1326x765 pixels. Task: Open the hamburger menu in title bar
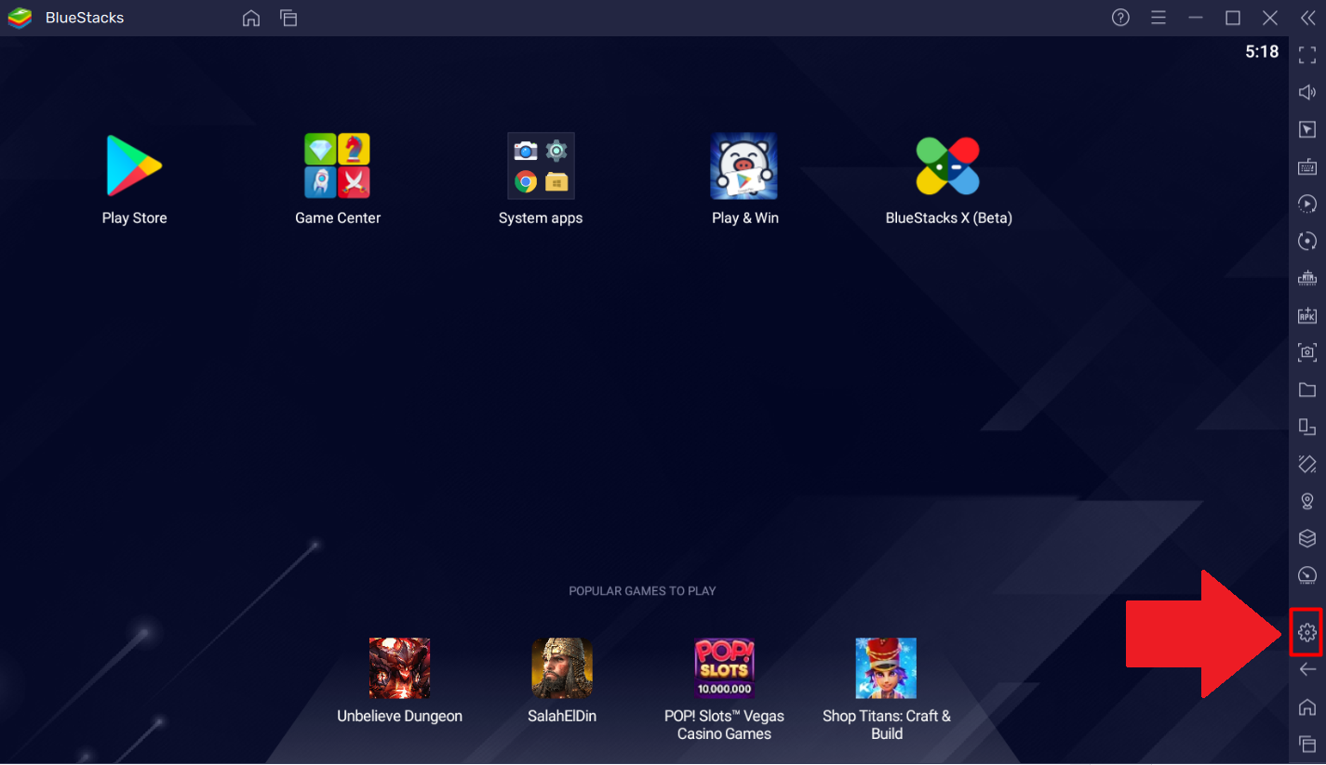pyautogui.click(x=1159, y=18)
